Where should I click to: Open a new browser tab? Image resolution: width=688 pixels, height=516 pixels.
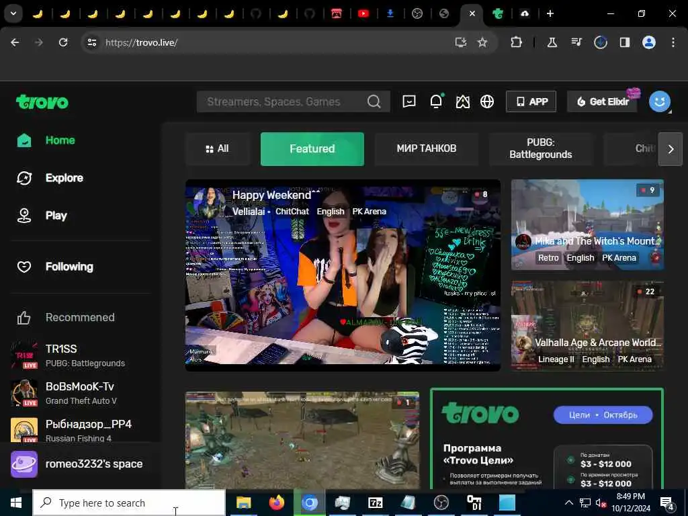pos(550,13)
